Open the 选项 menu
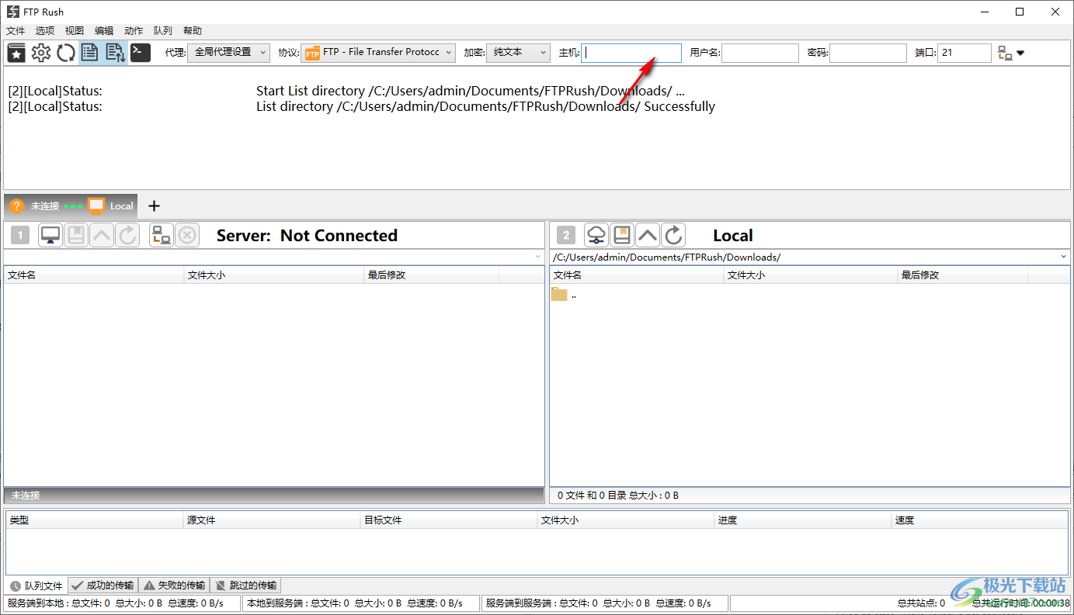 [x=45, y=31]
